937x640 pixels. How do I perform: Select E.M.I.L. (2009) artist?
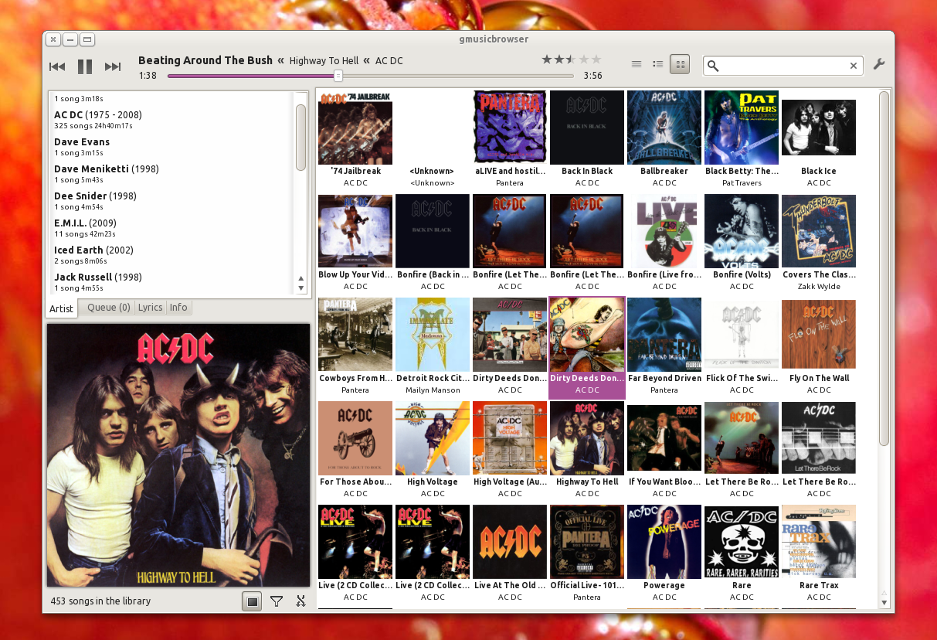point(171,227)
